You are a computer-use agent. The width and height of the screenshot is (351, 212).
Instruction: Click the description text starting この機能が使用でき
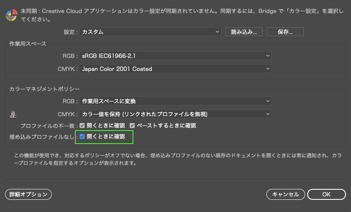178,159
